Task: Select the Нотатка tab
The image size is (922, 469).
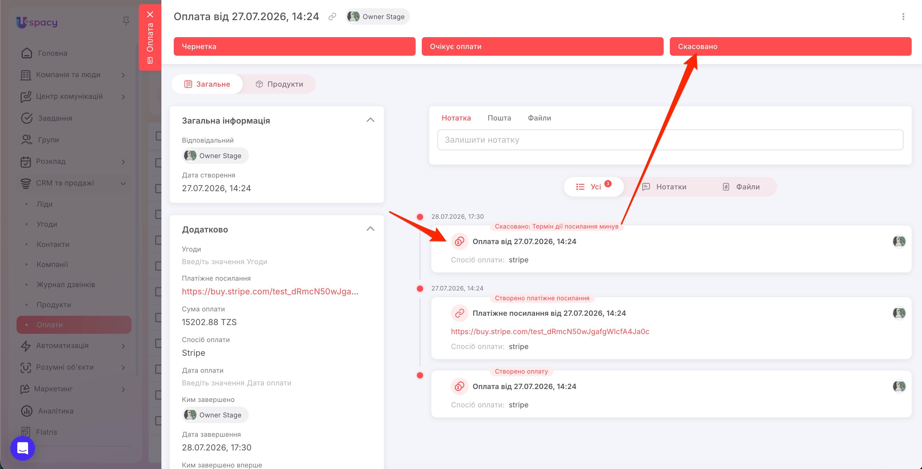Action: click(x=456, y=118)
